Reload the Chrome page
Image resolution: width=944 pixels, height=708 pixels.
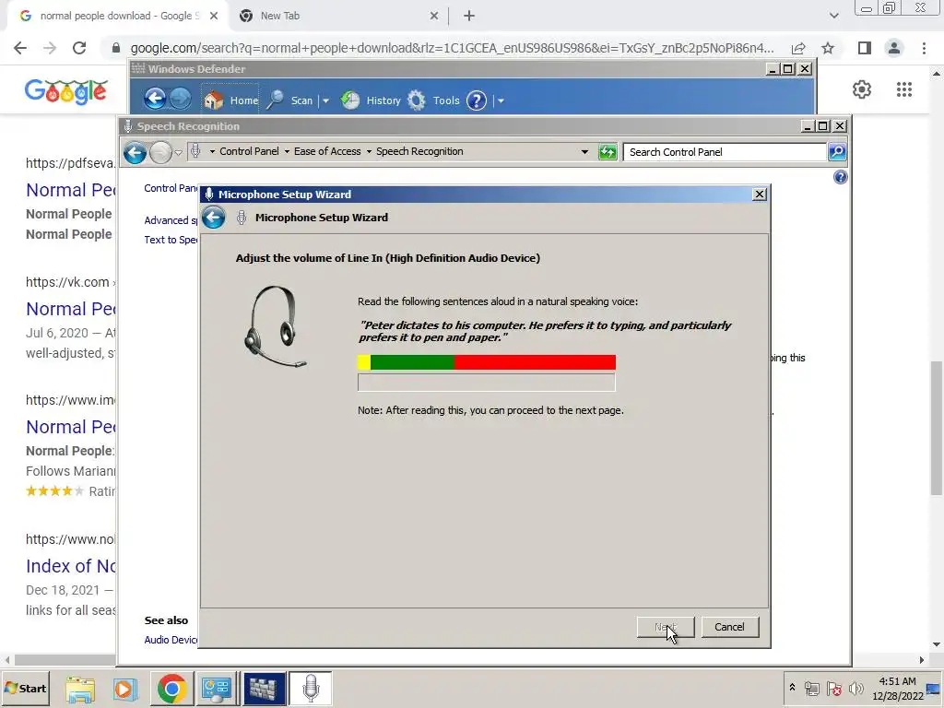pos(79,48)
